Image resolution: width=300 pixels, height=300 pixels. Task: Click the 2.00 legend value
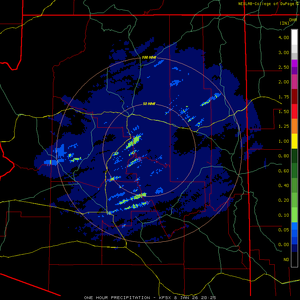284,82
